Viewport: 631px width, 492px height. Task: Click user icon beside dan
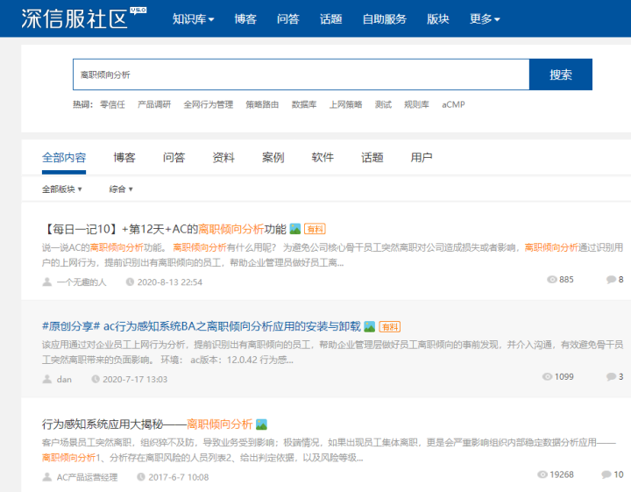click(47, 379)
